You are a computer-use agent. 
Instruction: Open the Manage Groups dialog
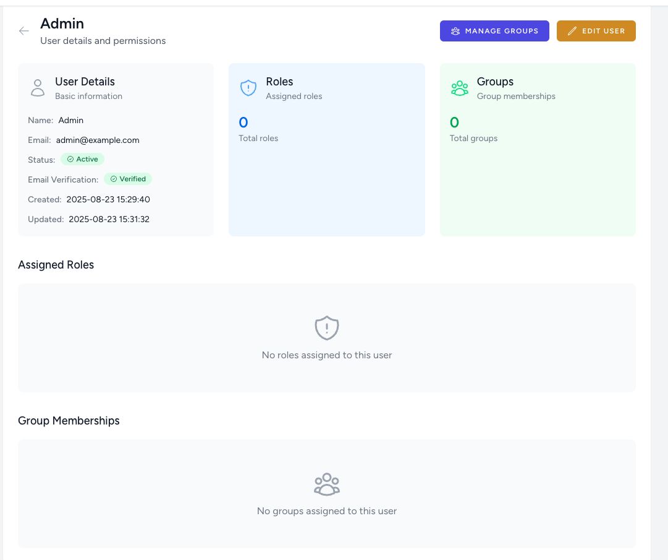[494, 31]
